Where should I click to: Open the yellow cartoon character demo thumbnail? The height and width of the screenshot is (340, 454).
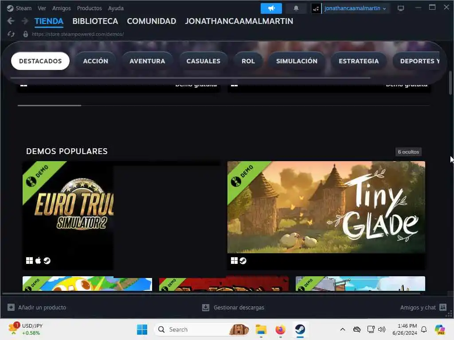(x=87, y=284)
